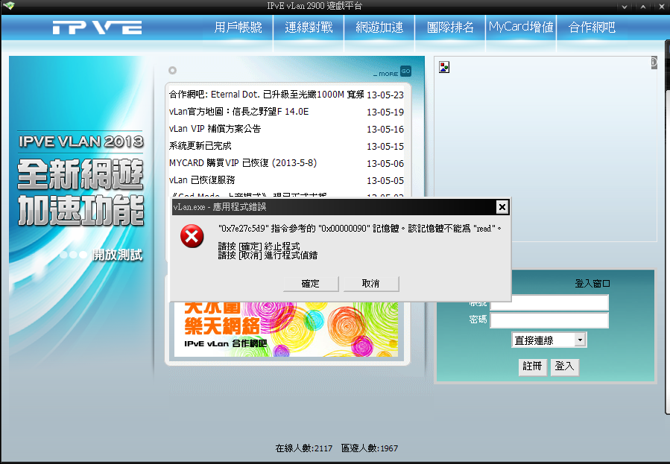Image resolution: width=670 pixels, height=464 pixels.
Task: Click the 登入 login button
Action: coord(564,366)
